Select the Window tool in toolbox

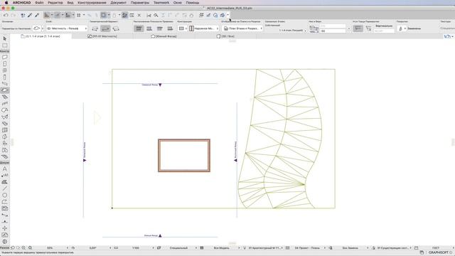[x=5, y=70]
